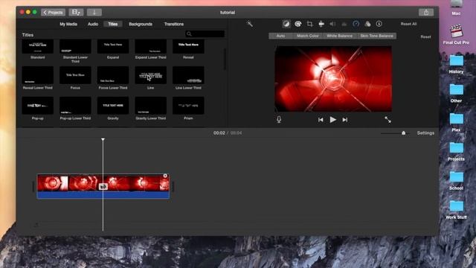Go back to Projects
476x268 pixels.
pos(53,12)
